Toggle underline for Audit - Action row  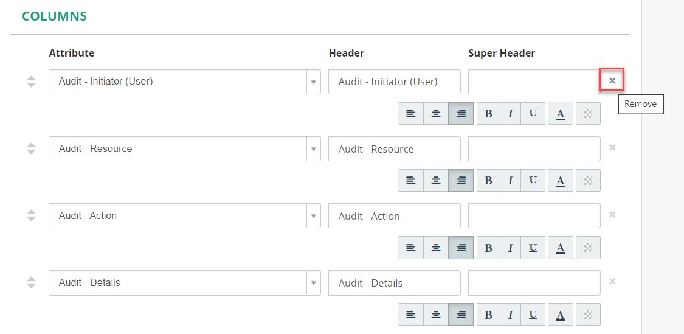533,248
